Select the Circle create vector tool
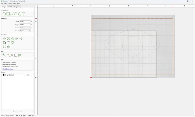Image resolution: width=195 pixels, height=117 pixels. click(4, 14)
